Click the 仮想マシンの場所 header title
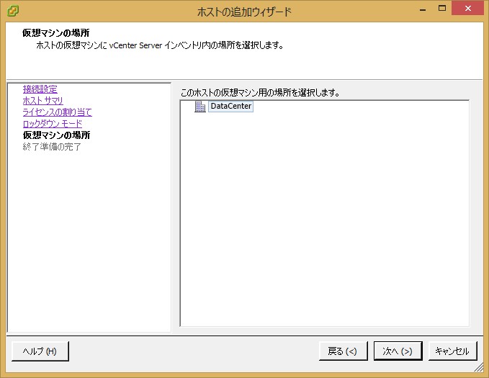489x378 pixels. click(x=56, y=32)
